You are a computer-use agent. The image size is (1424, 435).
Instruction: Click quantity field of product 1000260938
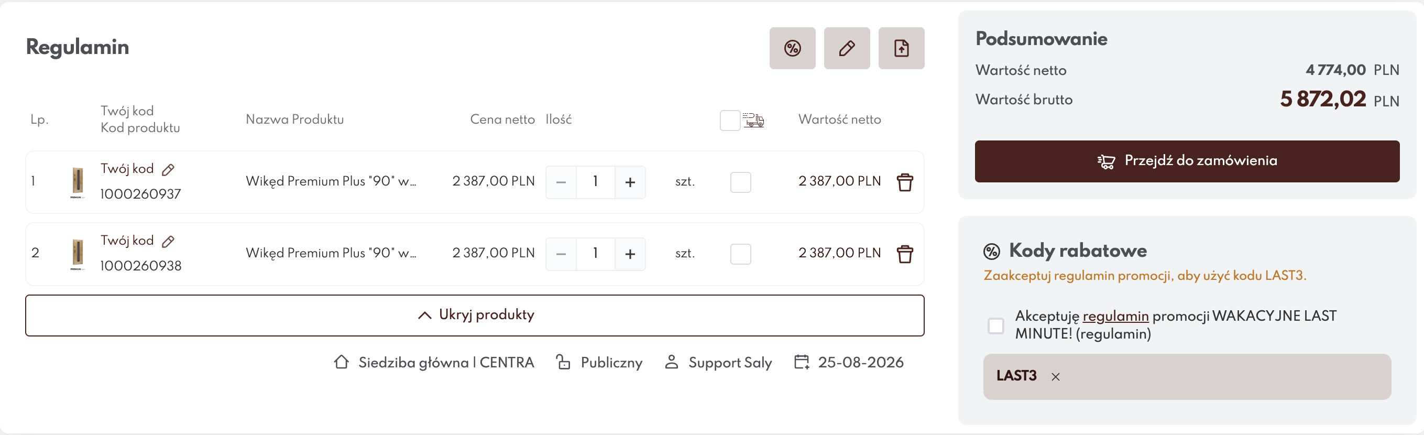(595, 254)
